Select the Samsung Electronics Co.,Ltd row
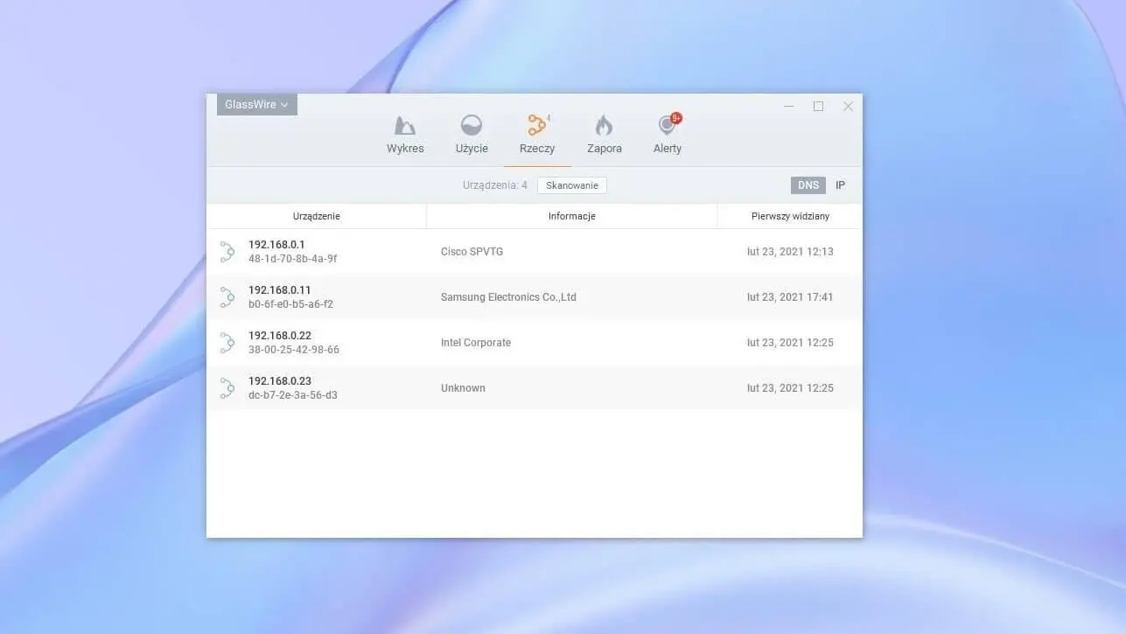 [x=508, y=297]
